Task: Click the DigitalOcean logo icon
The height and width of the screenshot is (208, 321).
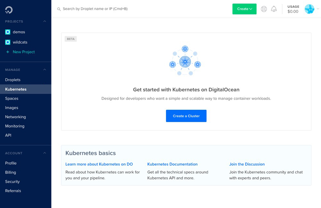Action: (9, 10)
